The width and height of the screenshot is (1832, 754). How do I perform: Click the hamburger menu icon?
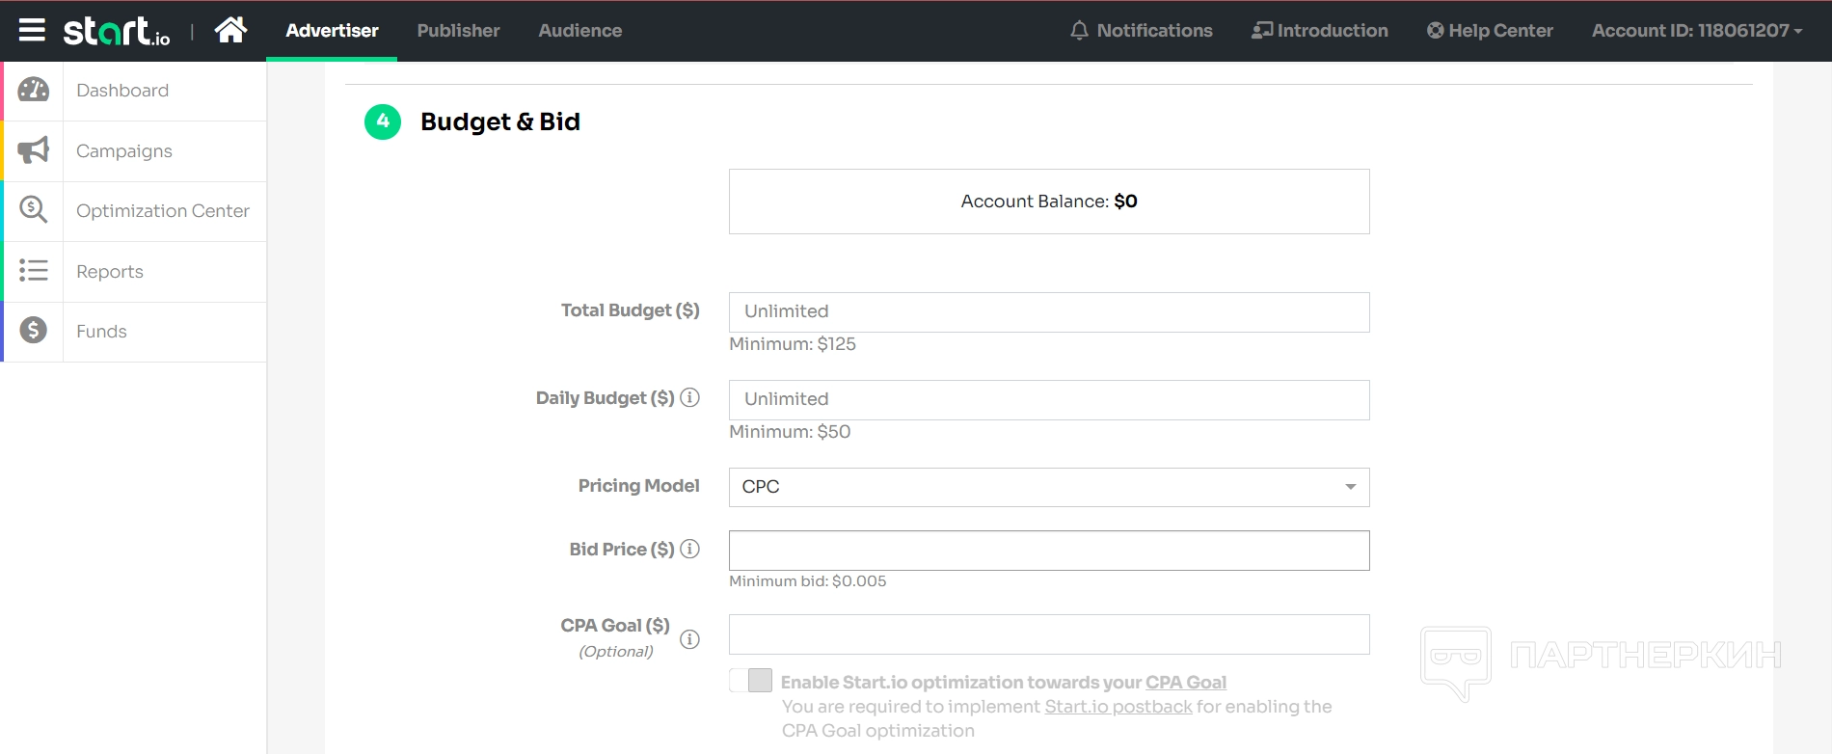[x=32, y=31]
